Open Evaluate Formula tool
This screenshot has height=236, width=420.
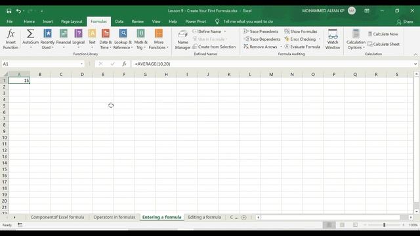pos(302,47)
